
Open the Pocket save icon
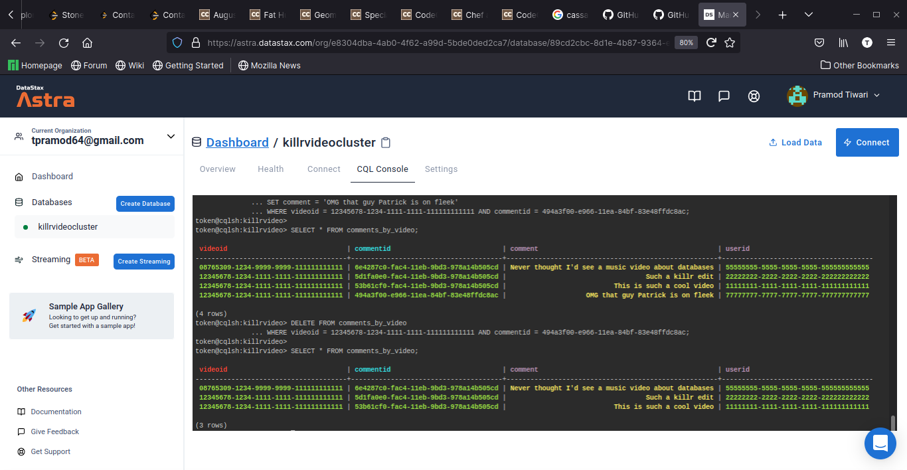[819, 42]
